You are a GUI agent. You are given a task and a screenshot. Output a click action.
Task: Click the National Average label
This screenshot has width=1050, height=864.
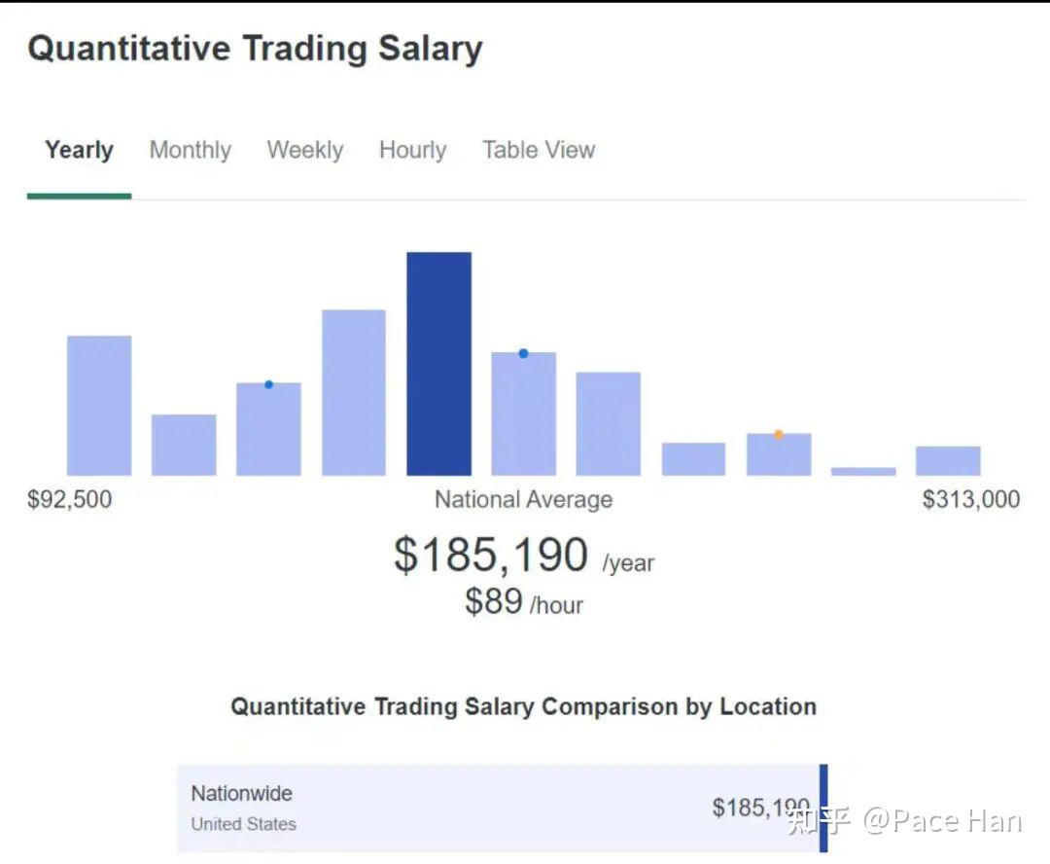coord(522,499)
